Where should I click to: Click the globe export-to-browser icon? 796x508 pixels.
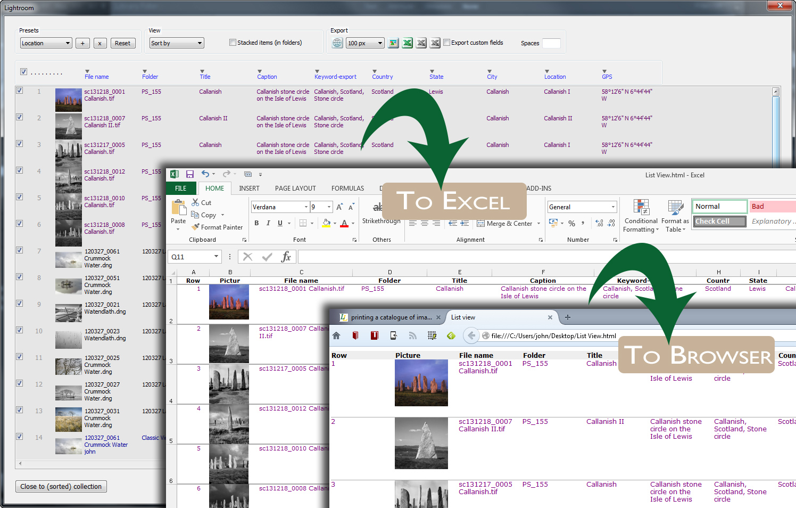[337, 43]
